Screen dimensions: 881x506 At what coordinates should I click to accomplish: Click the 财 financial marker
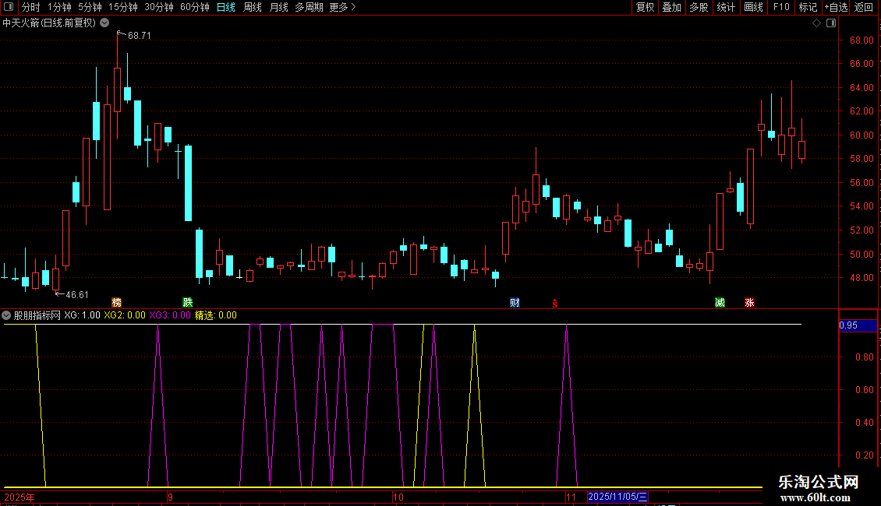(x=515, y=302)
